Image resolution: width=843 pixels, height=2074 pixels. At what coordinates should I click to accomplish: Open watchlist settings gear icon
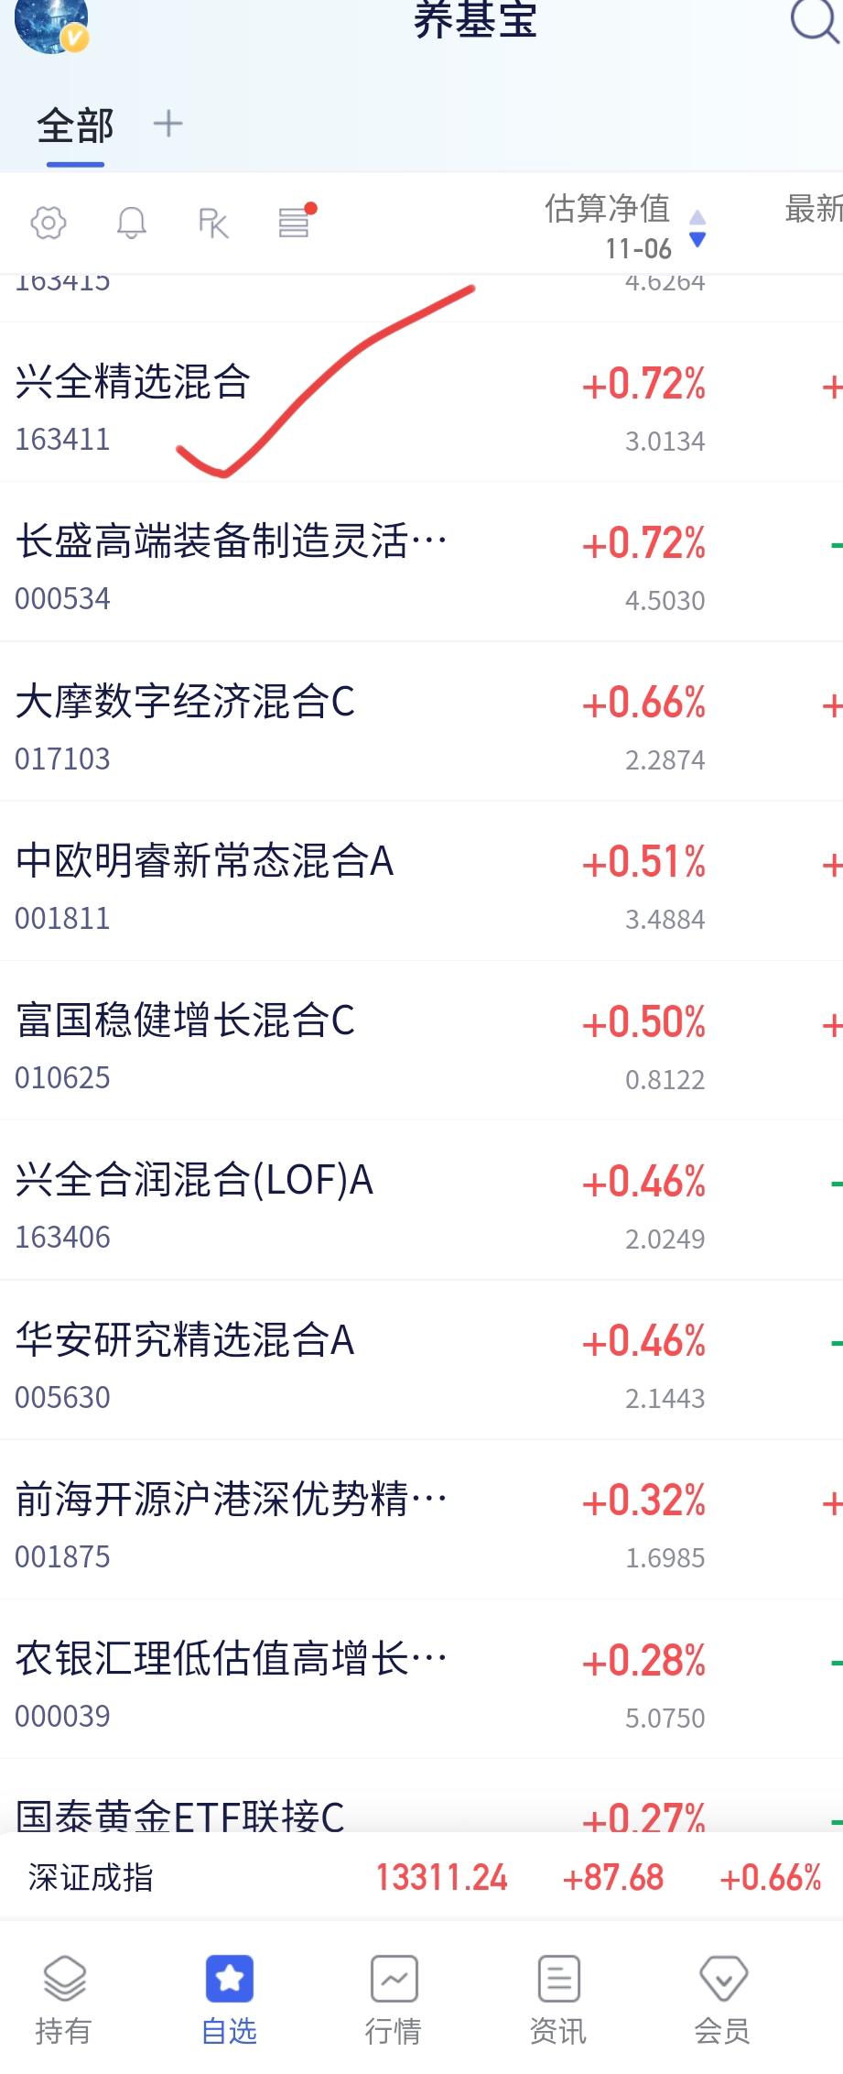49,223
